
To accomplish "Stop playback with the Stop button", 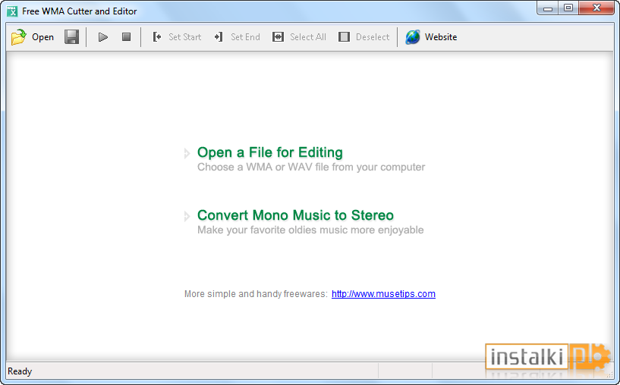I will tap(126, 36).
